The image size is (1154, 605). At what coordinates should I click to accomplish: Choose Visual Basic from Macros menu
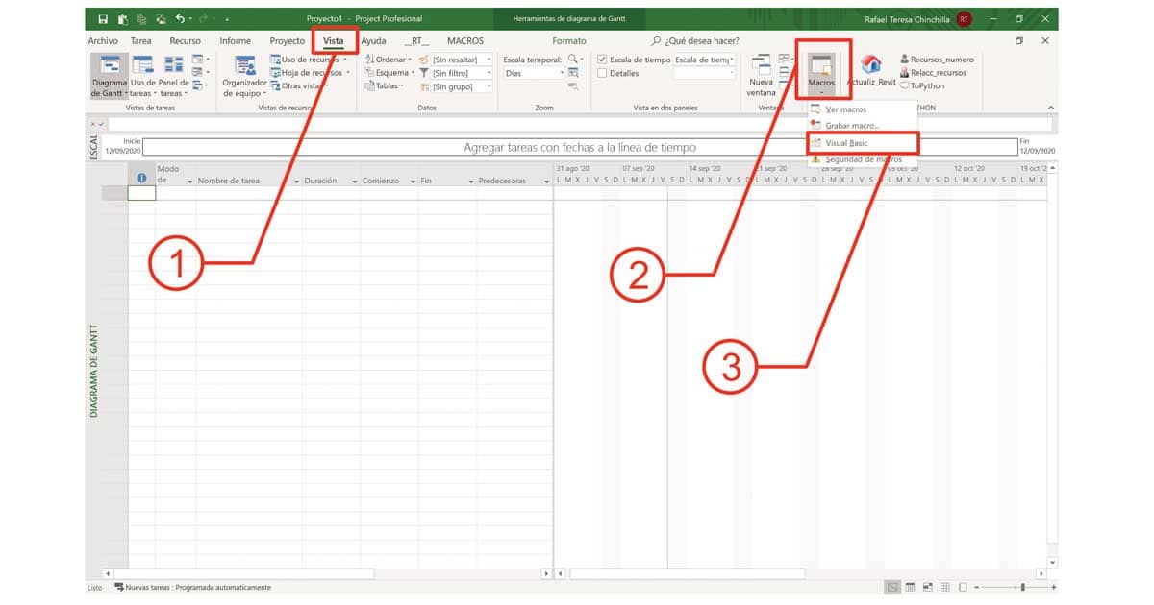(x=862, y=143)
